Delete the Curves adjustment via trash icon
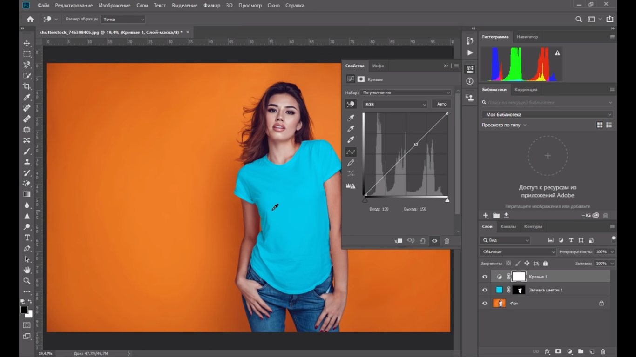Screen dimensions: 636x357 pyautogui.click(x=447, y=241)
